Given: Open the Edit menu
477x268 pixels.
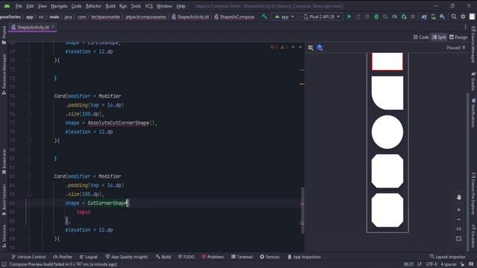Looking at the screenshot, I should [30, 6].
